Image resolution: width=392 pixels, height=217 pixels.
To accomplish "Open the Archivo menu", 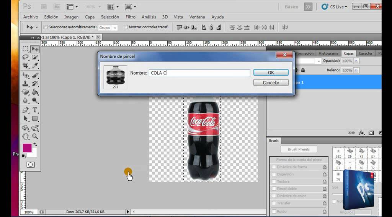I will [31, 17].
